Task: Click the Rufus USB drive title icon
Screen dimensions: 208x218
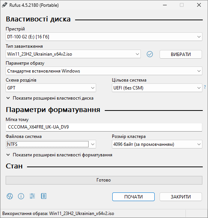Action: pyautogui.click(x=5, y=5)
